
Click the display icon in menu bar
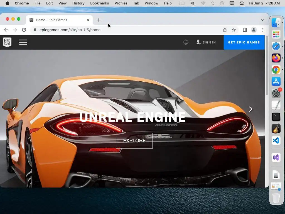pyautogui.click(x=232, y=3)
